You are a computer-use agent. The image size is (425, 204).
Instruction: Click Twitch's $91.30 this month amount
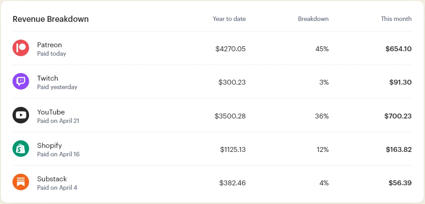point(400,82)
